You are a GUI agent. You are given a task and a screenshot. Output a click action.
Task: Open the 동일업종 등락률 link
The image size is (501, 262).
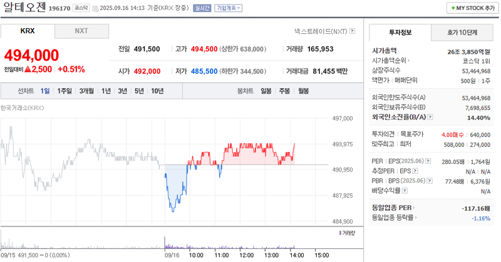pyautogui.click(x=395, y=218)
